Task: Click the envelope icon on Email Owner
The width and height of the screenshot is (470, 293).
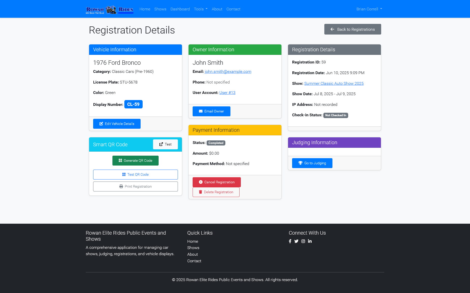Action: click(x=201, y=111)
